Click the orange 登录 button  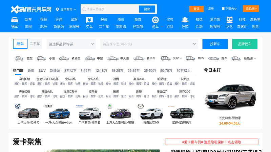(x=196, y=9)
